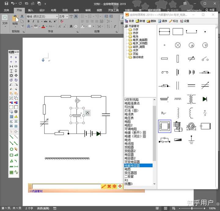Click the search input in orange bar
Image resolution: width=220 pixels, height=211 pixels.
coord(67,186)
